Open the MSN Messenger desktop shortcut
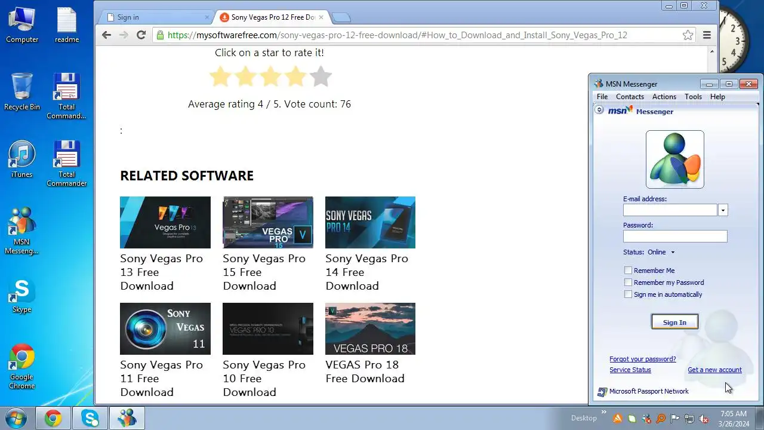This screenshot has width=764, height=430. pyautogui.click(x=22, y=231)
